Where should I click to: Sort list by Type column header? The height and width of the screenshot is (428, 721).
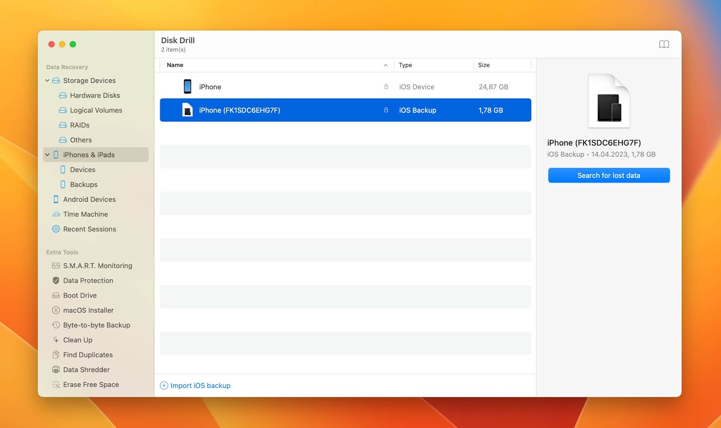(405, 65)
